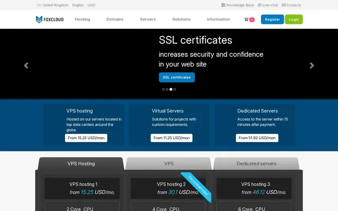Viewport: 338px width, 211px height.
Task: Click From 51.92 USD/mon button
Action: pyautogui.click(x=257, y=138)
